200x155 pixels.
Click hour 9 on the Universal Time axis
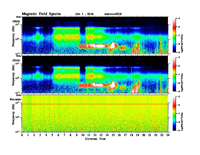pos(77,135)
